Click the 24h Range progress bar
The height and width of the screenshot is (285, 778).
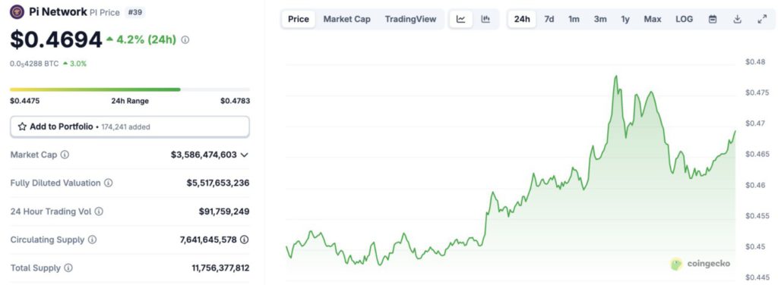(x=130, y=89)
